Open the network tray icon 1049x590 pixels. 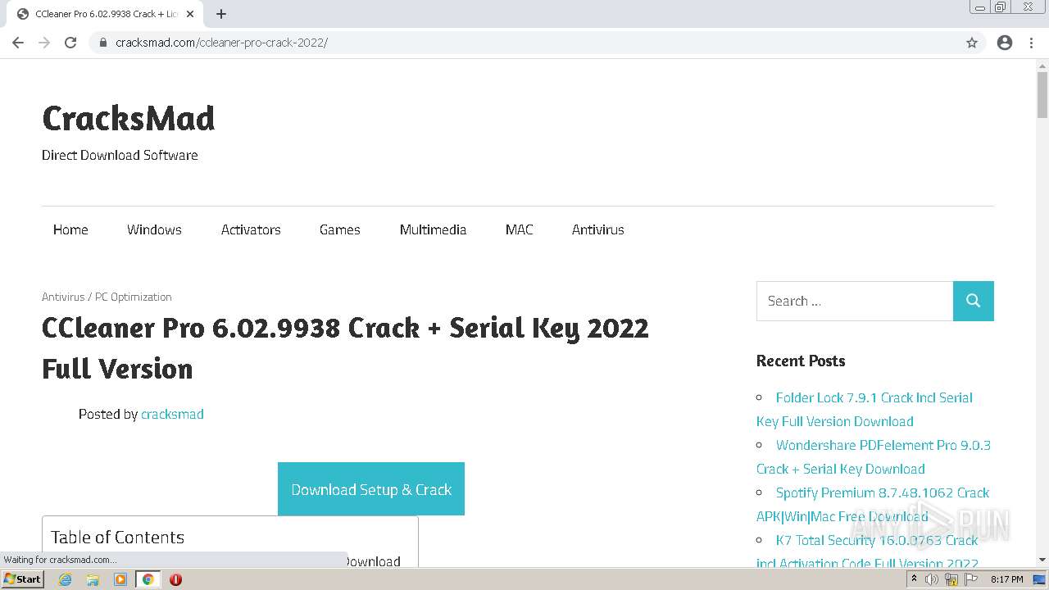pyautogui.click(x=951, y=579)
